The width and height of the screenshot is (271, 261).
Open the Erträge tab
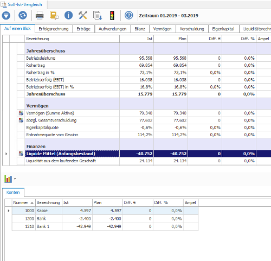(x=83, y=29)
